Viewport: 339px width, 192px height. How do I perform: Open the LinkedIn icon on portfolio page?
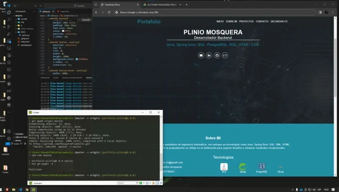(209, 56)
